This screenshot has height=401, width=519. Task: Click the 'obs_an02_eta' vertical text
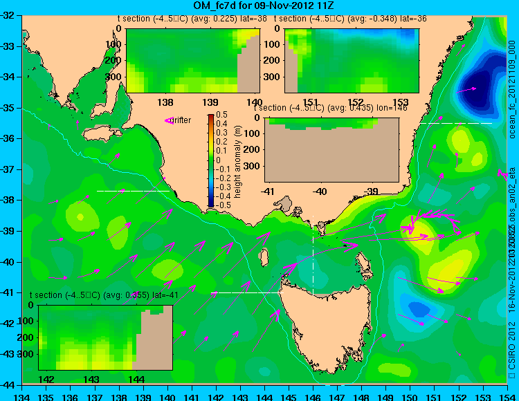click(x=512, y=194)
